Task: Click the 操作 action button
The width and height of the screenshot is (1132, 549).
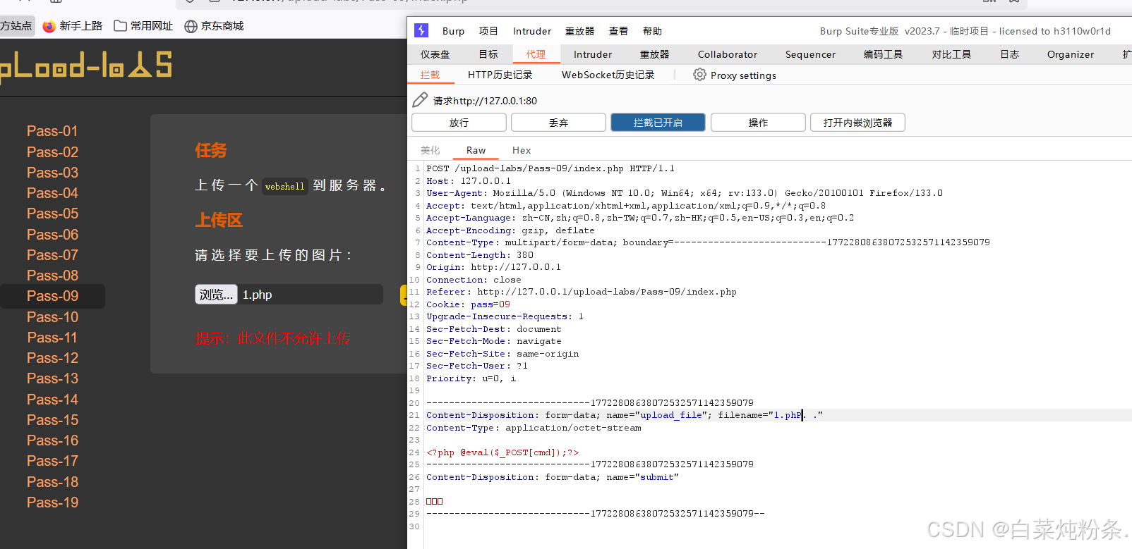Action: [x=758, y=123]
